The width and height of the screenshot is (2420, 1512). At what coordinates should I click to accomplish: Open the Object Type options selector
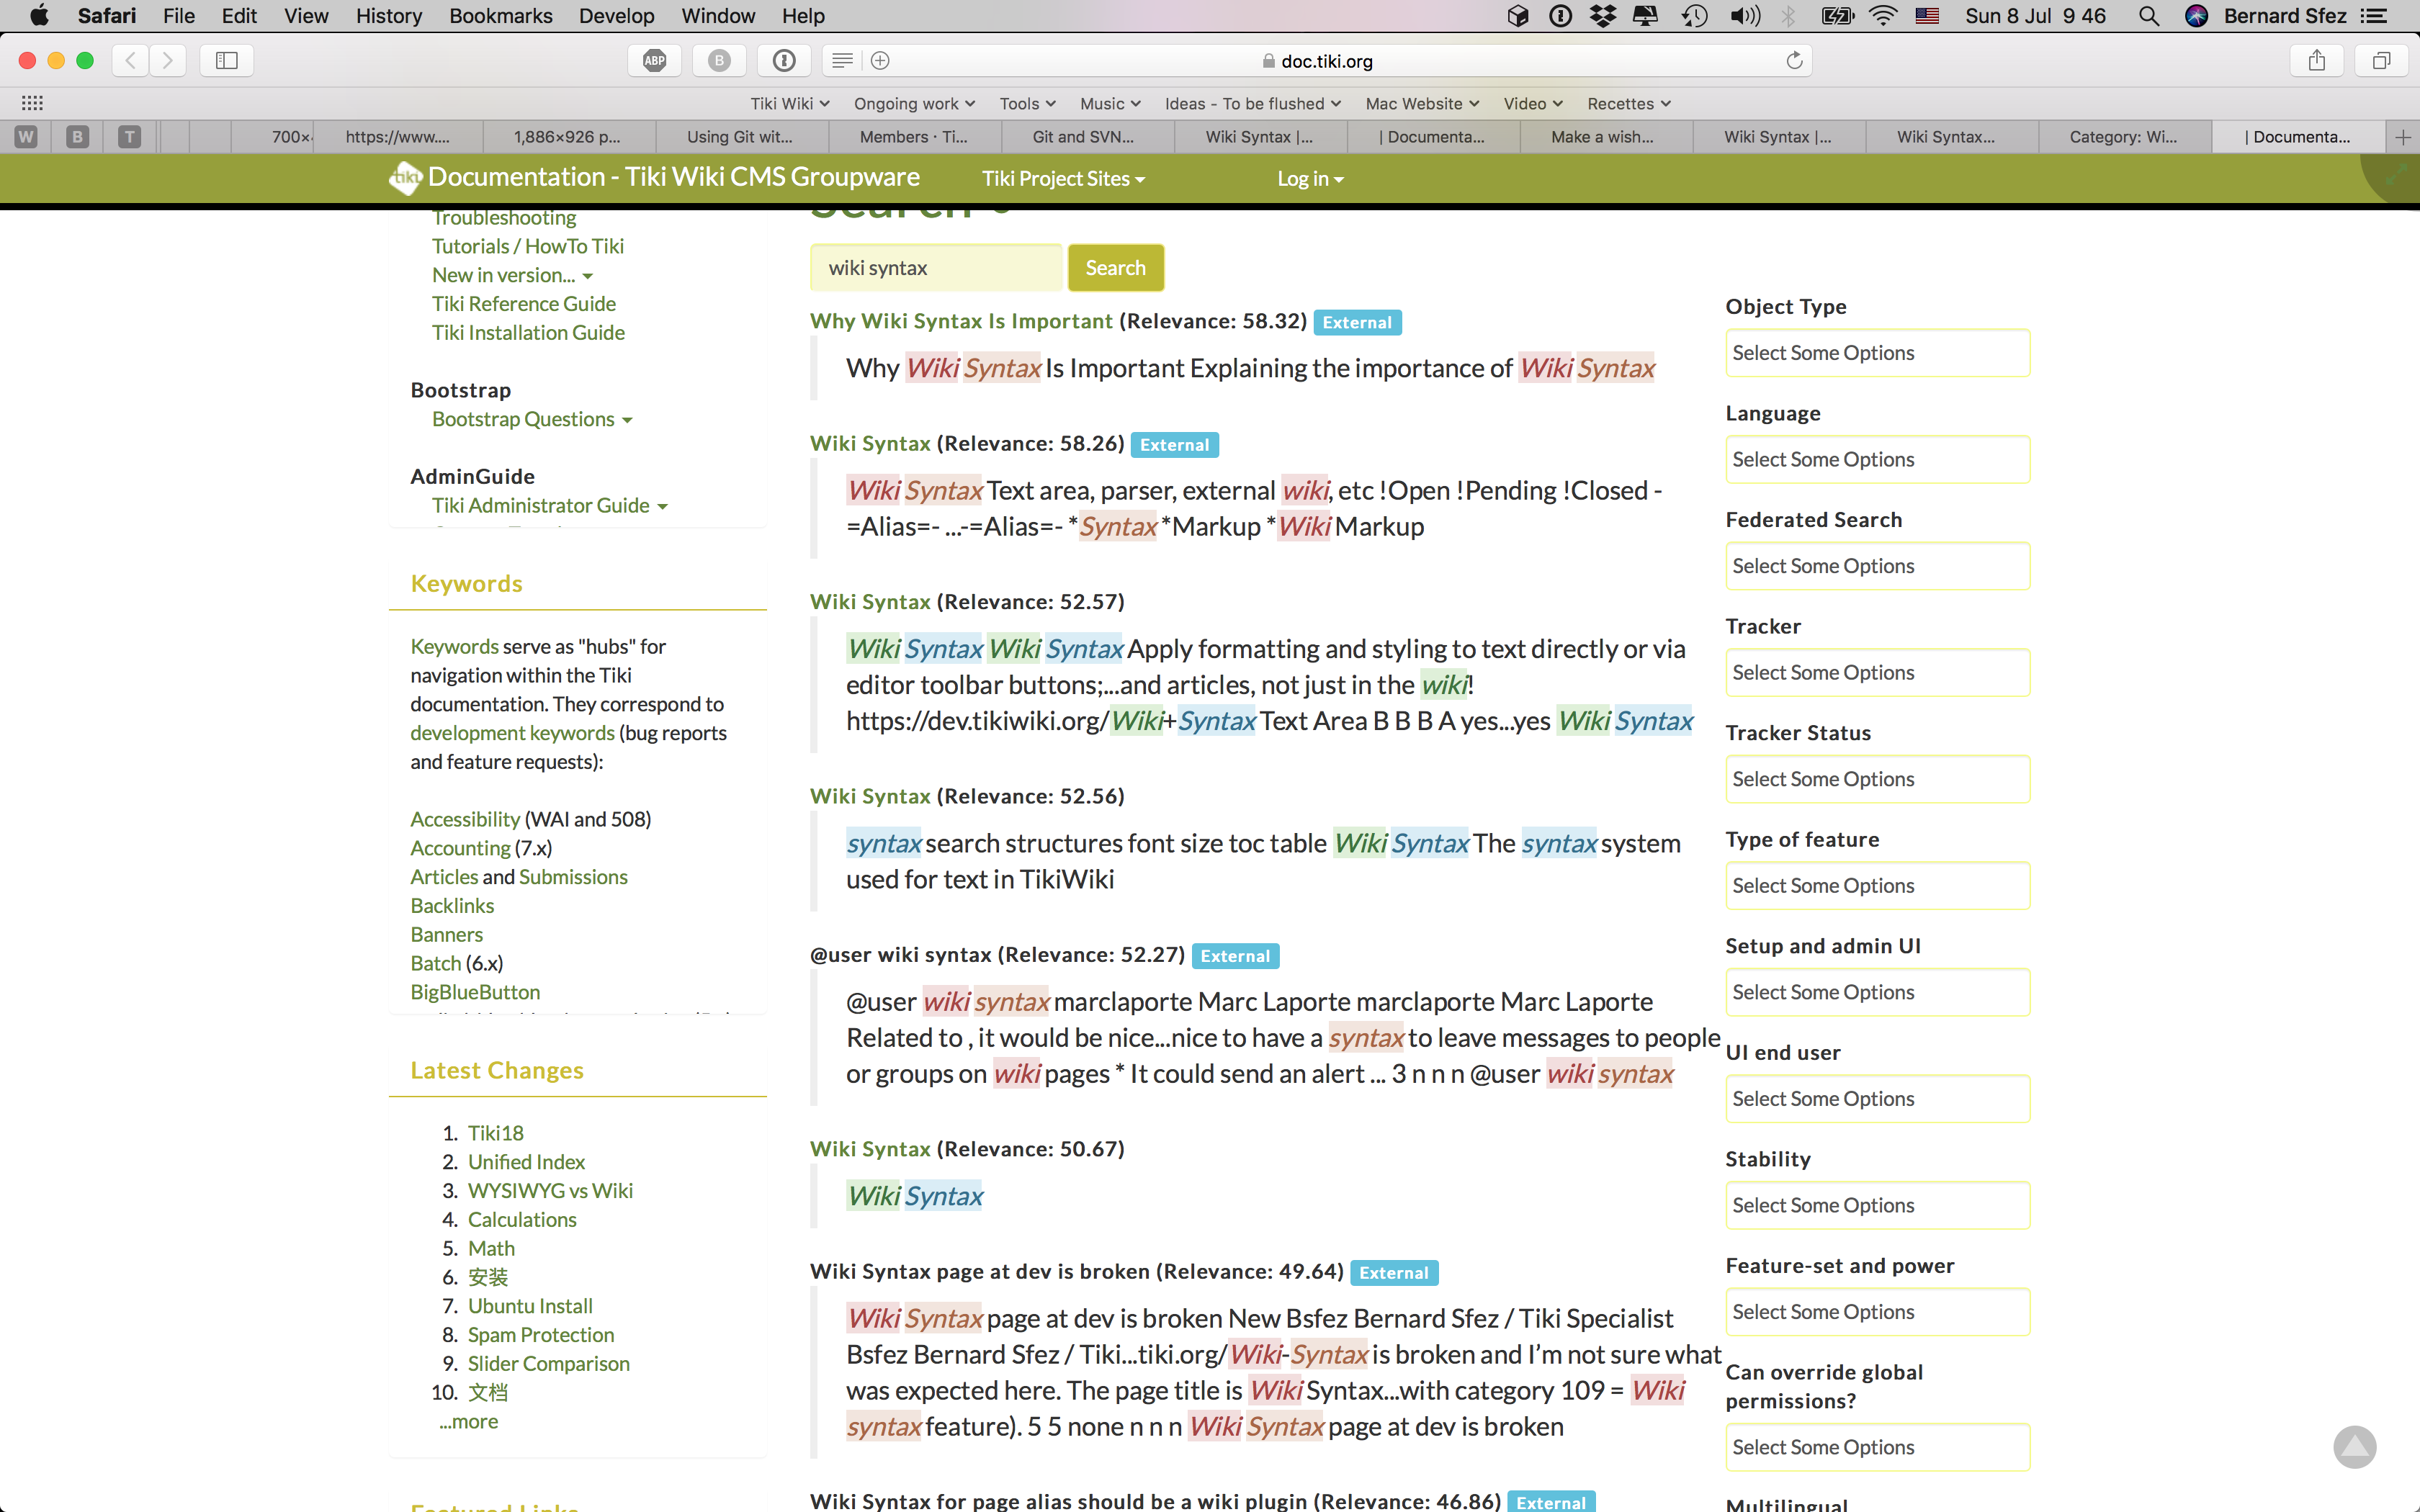tap(1877, 353)
